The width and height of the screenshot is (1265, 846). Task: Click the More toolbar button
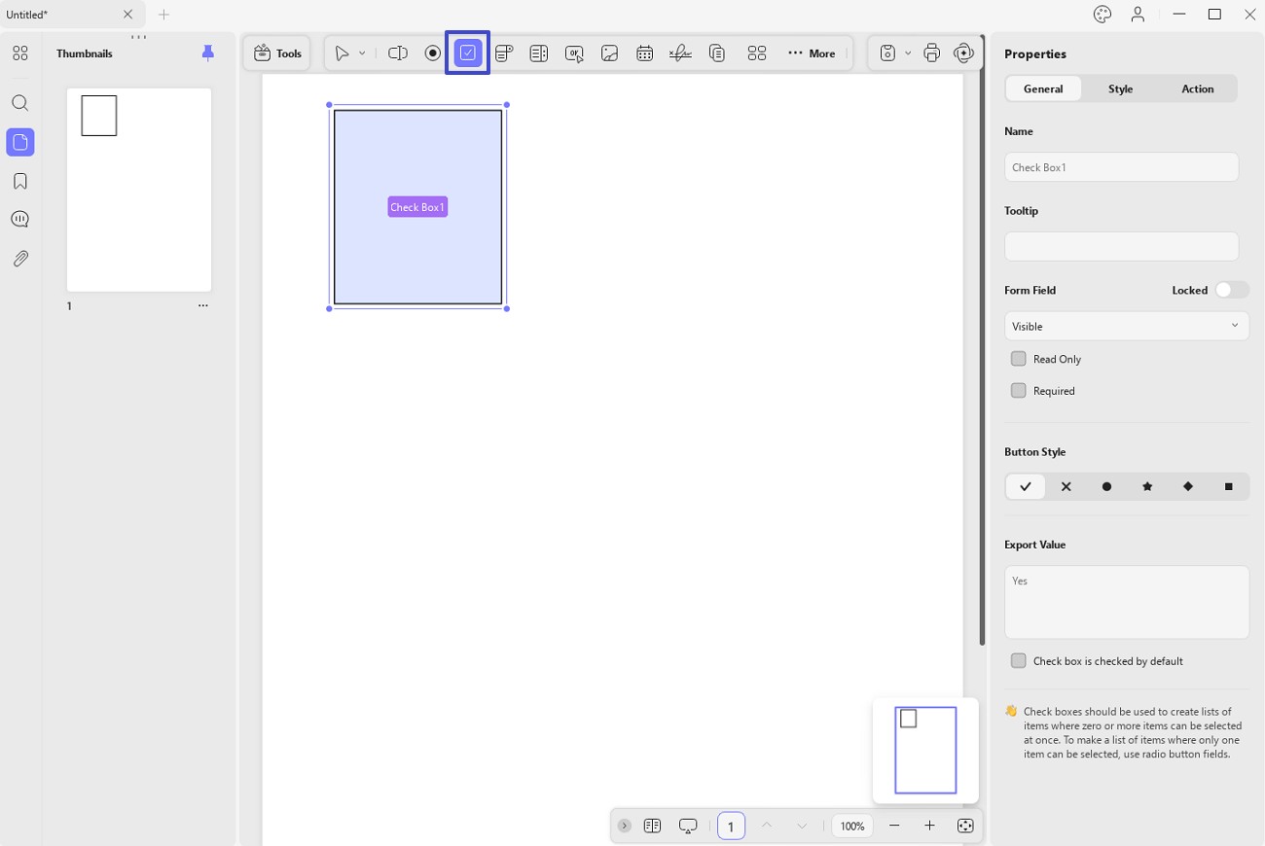[x=812, y=53]
